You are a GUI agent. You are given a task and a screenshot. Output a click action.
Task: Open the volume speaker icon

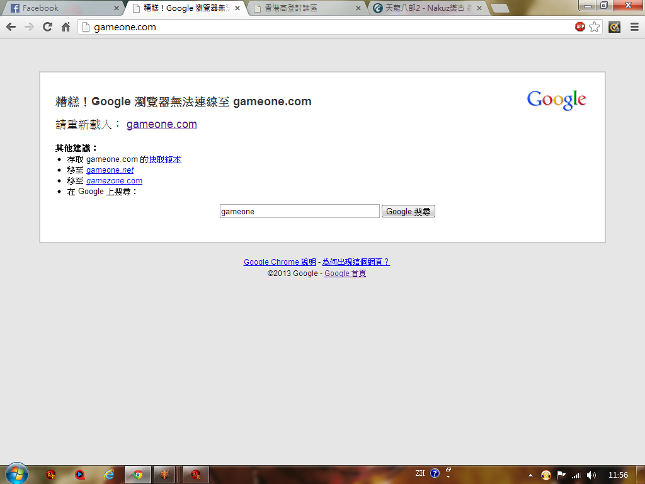591,475
